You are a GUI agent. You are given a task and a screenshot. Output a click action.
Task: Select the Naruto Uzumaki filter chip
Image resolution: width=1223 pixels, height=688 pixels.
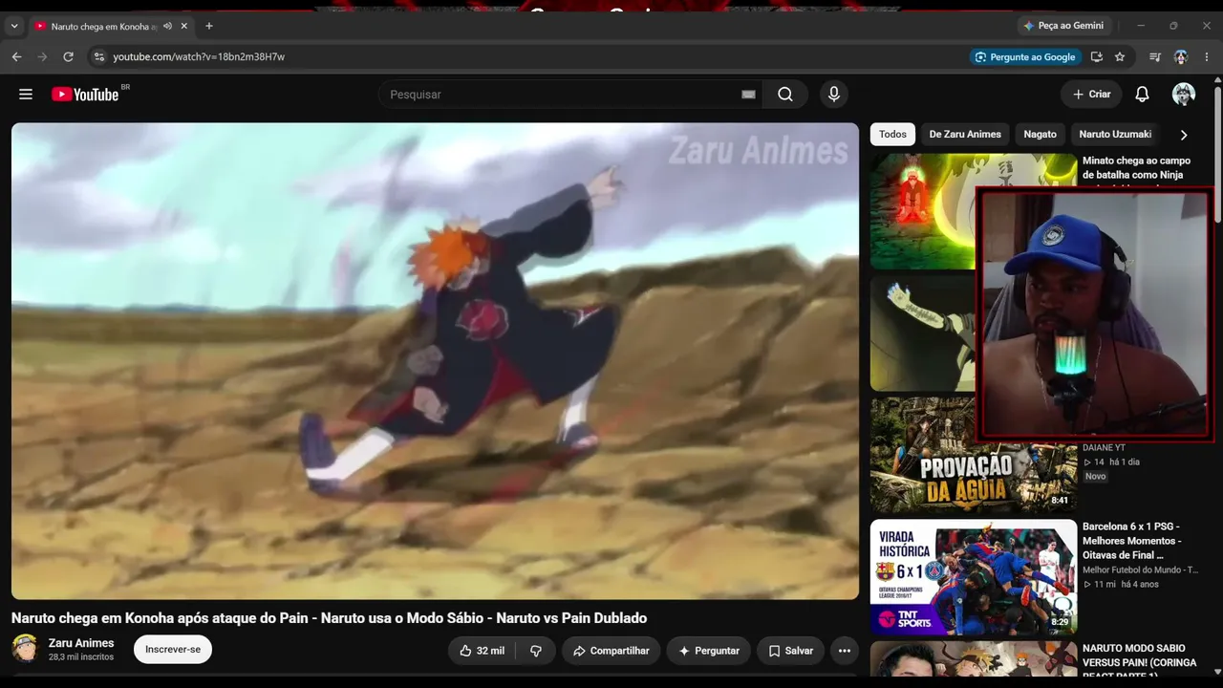(1116, 135)
